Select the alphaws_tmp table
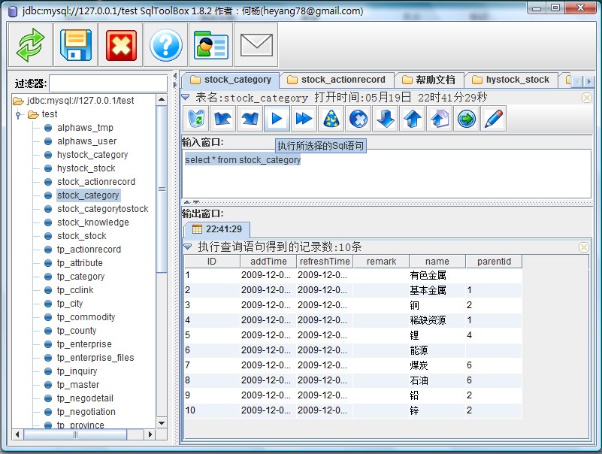 (85, 128)
